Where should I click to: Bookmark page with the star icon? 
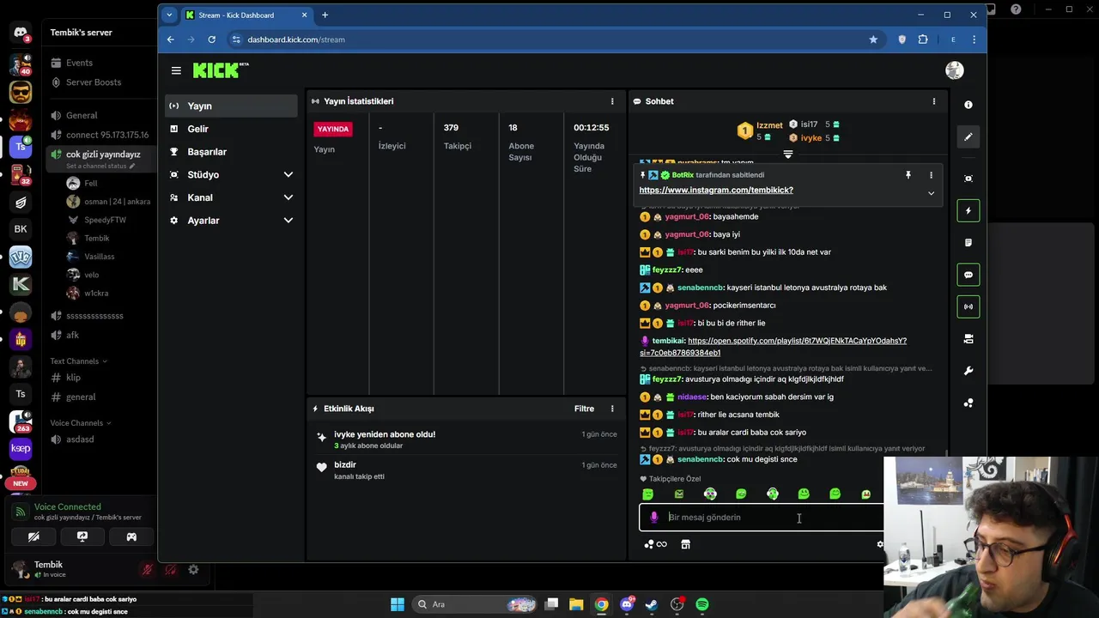coord(873,39)
